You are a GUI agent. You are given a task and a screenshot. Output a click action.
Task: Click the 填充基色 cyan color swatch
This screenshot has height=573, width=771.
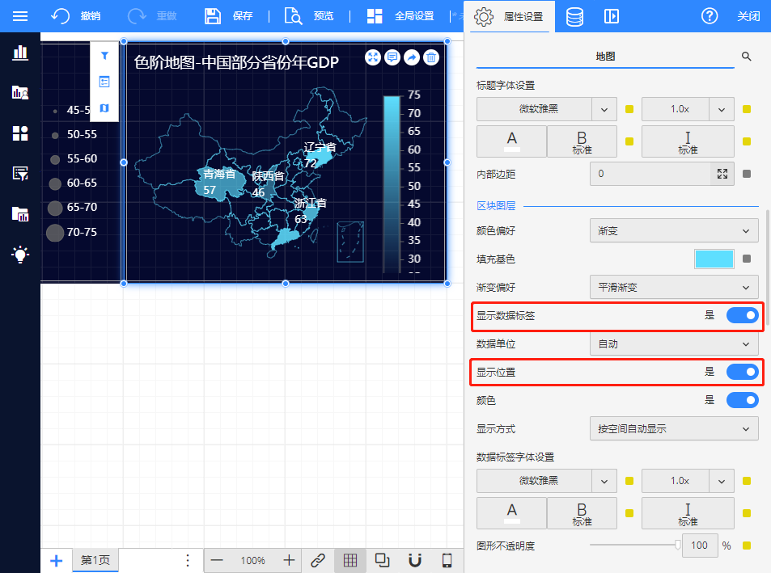click(714, 259)
